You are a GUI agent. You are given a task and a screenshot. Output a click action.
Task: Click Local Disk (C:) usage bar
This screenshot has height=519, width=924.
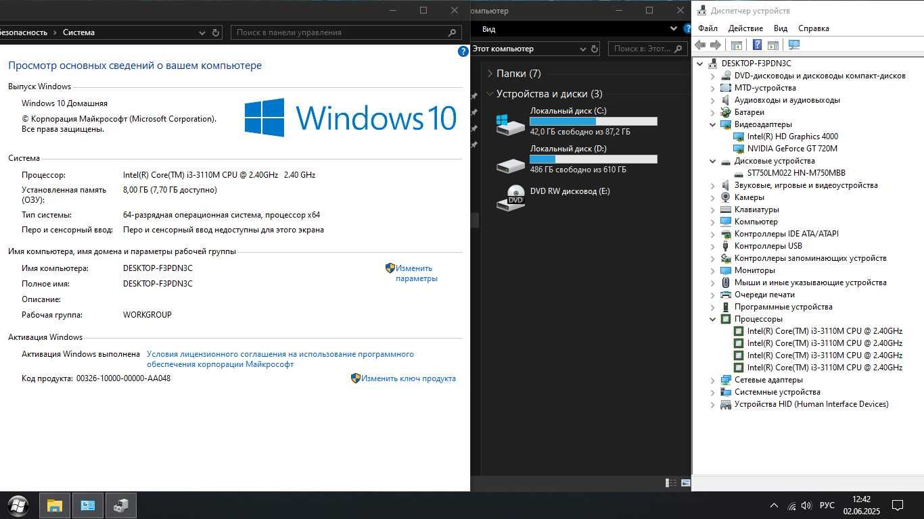593,121
